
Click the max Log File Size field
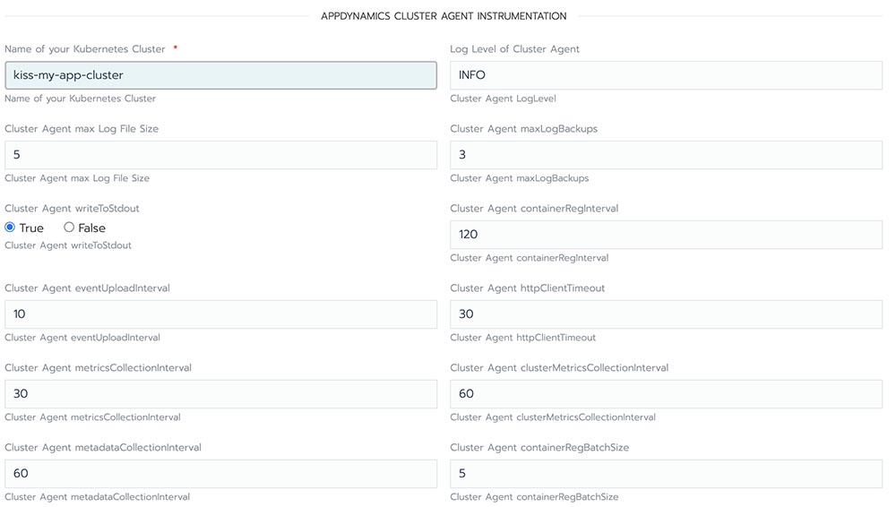[x=220, y=155]
